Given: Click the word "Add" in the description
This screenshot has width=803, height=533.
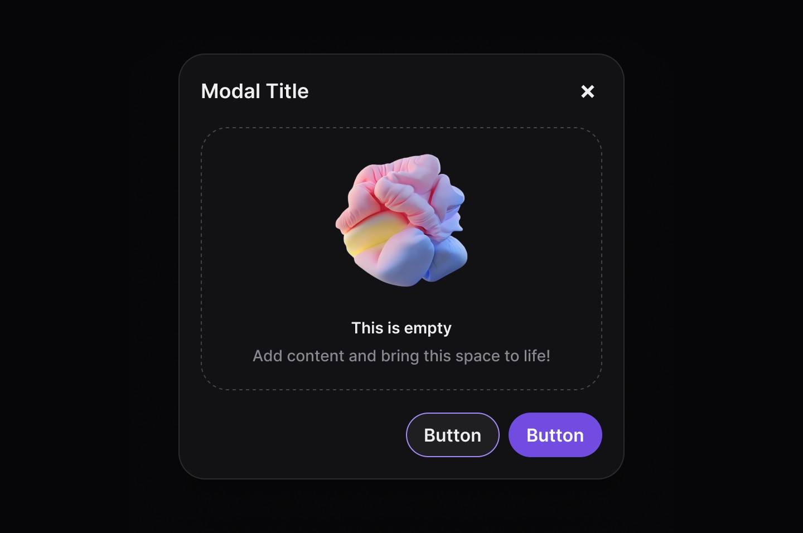Looking at the screenshot, I should pyautogui.click(x=268, y=356).
